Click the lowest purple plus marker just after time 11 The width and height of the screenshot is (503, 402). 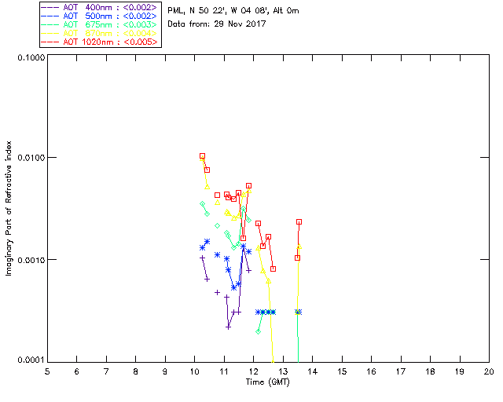coord(229,327)
